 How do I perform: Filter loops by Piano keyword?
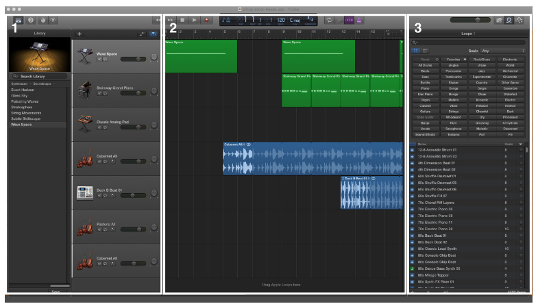point(425,88)
